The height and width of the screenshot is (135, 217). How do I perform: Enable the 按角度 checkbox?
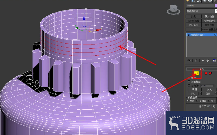click(x=189, y=86)
